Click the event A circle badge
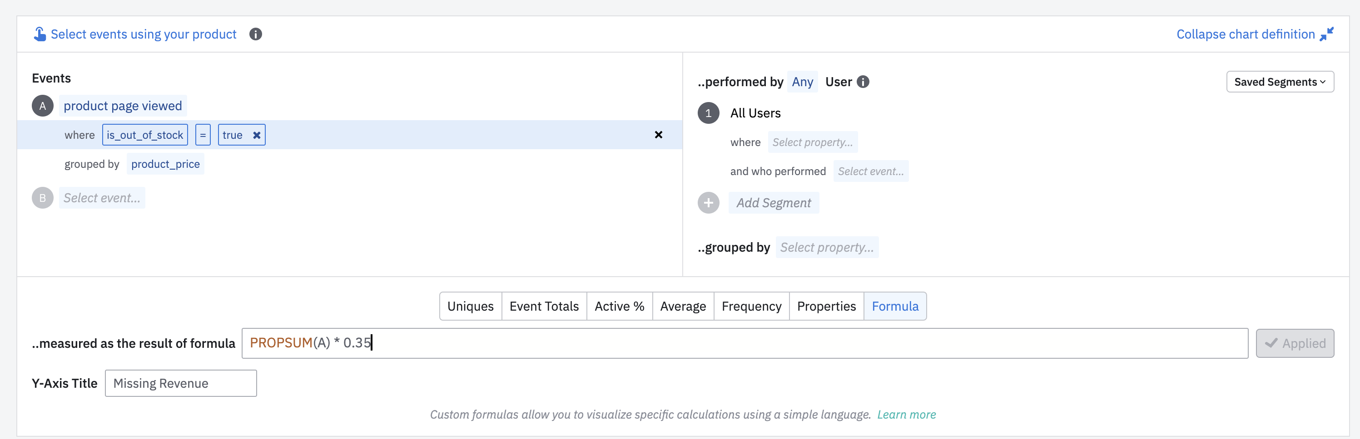This screenshot has width=1360, height=439. tap(43, 106)
